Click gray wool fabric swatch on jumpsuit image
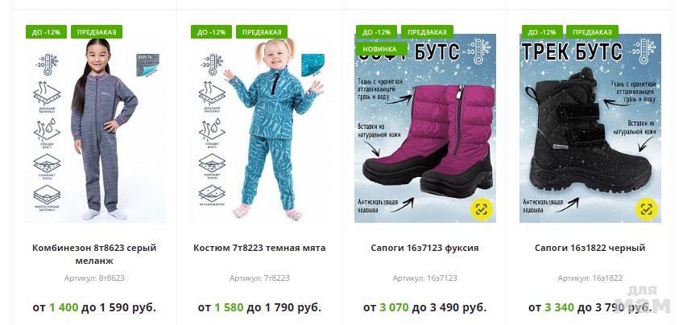The image size is (683, 325). (x=147, y=65)
